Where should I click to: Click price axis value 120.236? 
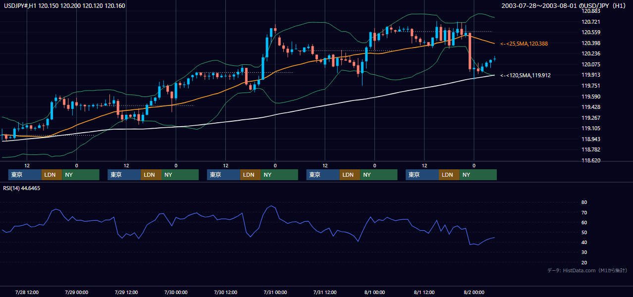point(592,53)
